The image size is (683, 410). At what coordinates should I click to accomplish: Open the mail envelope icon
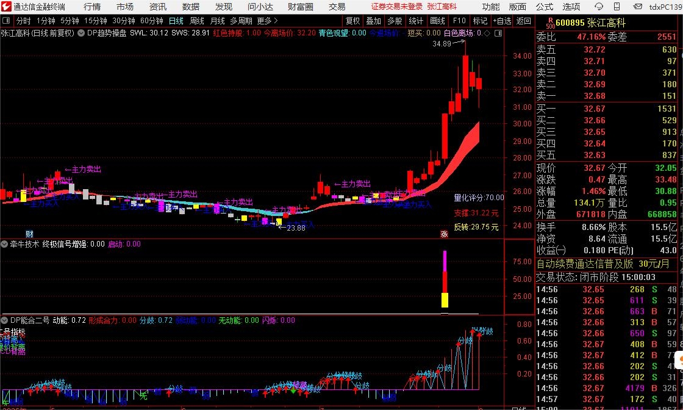(x=637, y=7)
